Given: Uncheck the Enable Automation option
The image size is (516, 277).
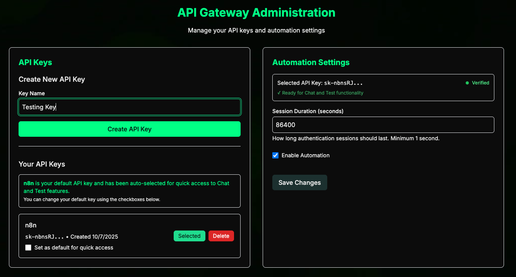Looking at the screenshot, I should (x=275, y=155).
